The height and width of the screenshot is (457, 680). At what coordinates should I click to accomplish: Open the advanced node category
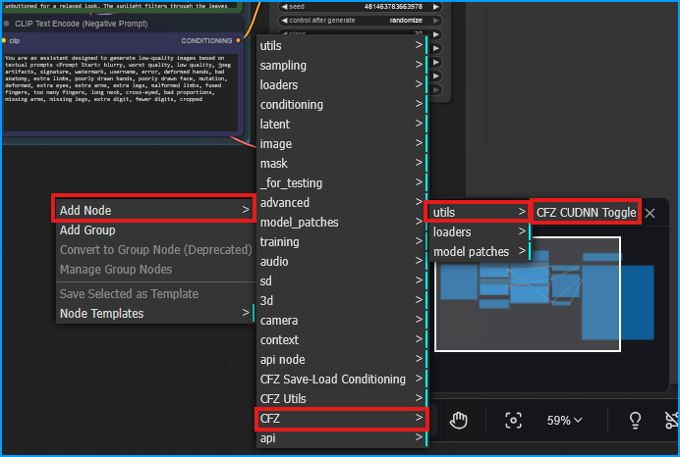[x=341, y=203]
